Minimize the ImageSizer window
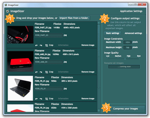The height and width of the screenshot is (118, 150). pyautogui.click(x=131, y=4)
